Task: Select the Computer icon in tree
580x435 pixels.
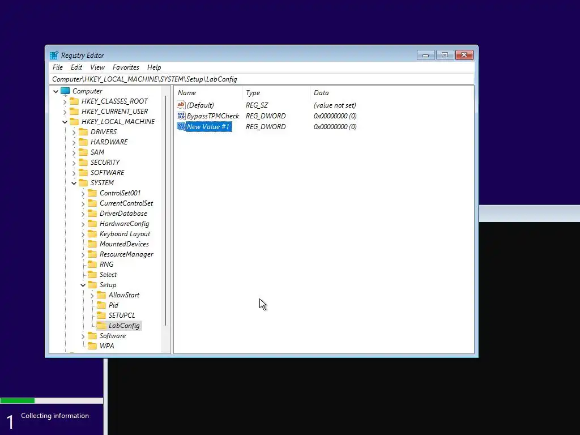Action: click(x=65, y=91)
